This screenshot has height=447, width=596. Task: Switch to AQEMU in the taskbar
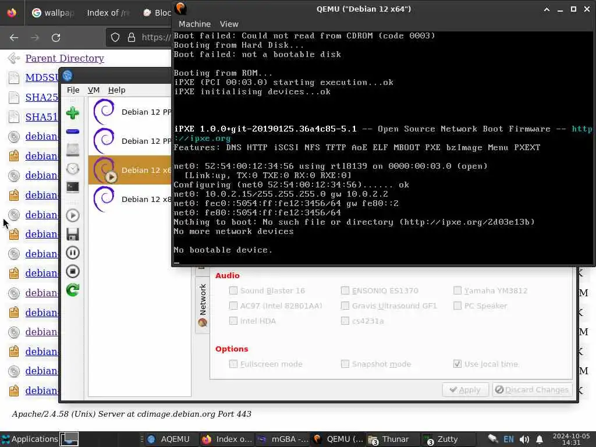(x=169, y=439)
